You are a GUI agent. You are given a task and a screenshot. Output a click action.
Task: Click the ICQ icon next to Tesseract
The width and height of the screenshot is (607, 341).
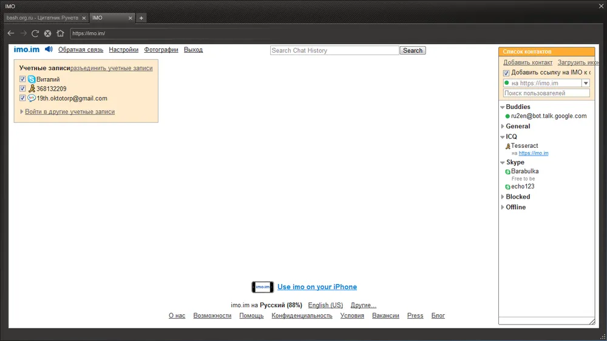point(508,147)
